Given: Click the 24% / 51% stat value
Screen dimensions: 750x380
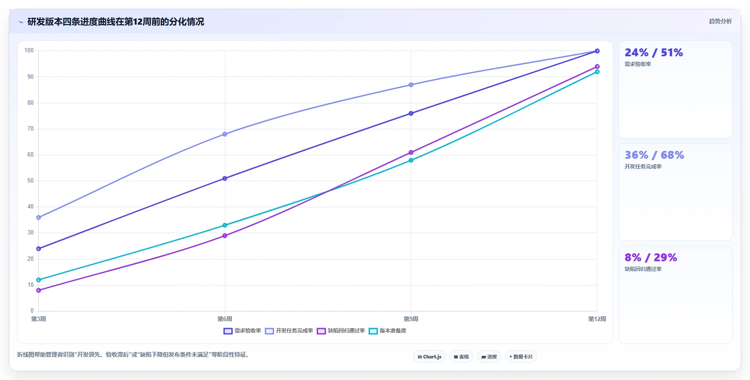Looking at the screenshot, I should [654, 53].
